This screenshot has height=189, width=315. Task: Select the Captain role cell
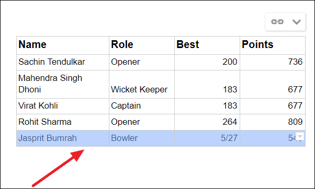click(142, 106)
